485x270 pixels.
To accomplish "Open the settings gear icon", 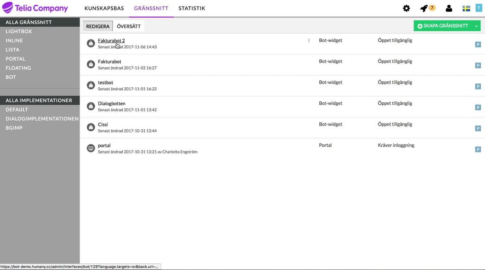I will pos(406,9).
